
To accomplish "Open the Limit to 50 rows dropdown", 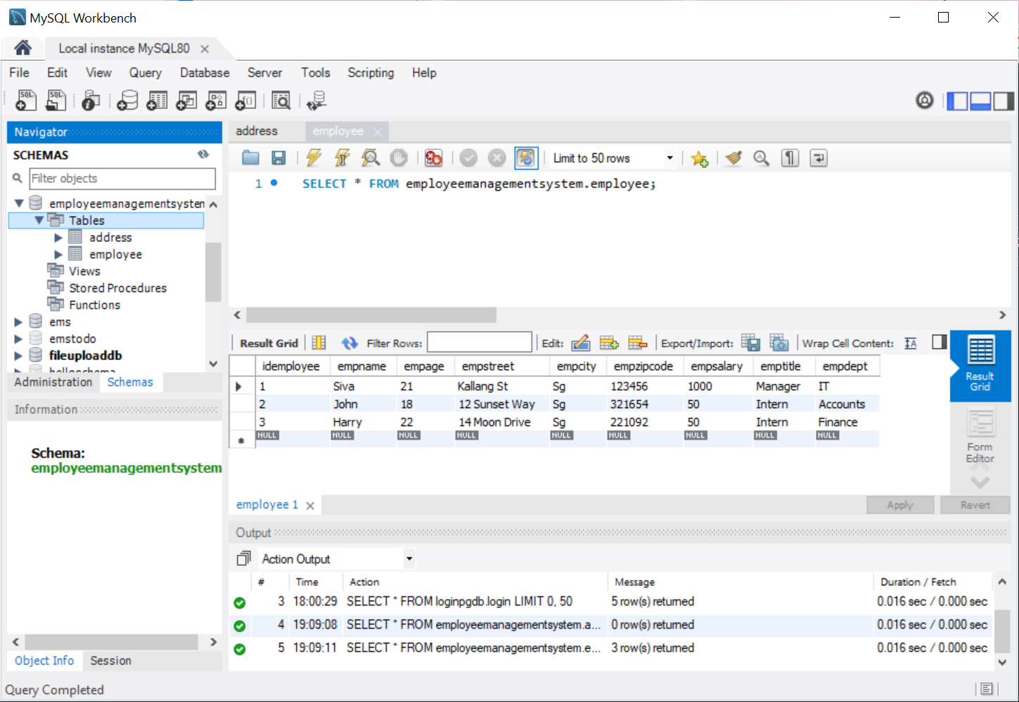I will point(669,158).
